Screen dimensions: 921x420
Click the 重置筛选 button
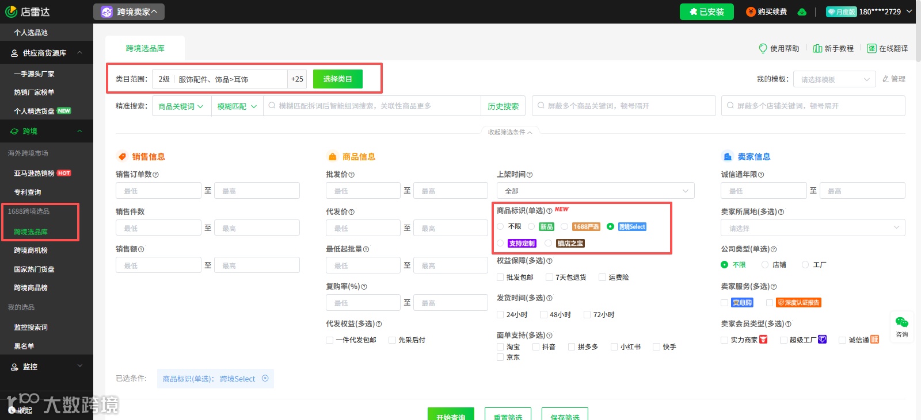tap(508, 414)
